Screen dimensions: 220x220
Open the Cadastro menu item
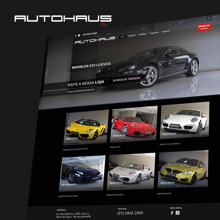154,33
